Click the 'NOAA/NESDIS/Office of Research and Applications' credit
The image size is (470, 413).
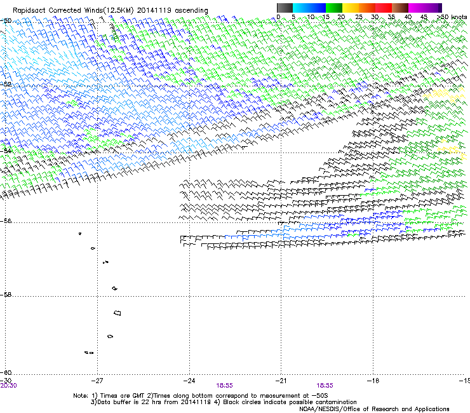(x=374, y=409)
